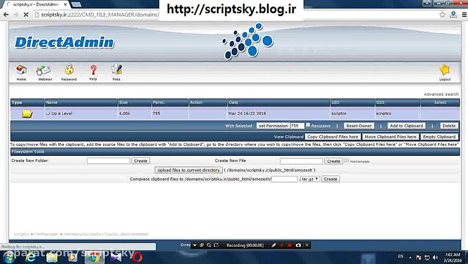This screenshot has width=468, height=264.
Task: Click the volume speaker tray icon
Action: (435, 257)
